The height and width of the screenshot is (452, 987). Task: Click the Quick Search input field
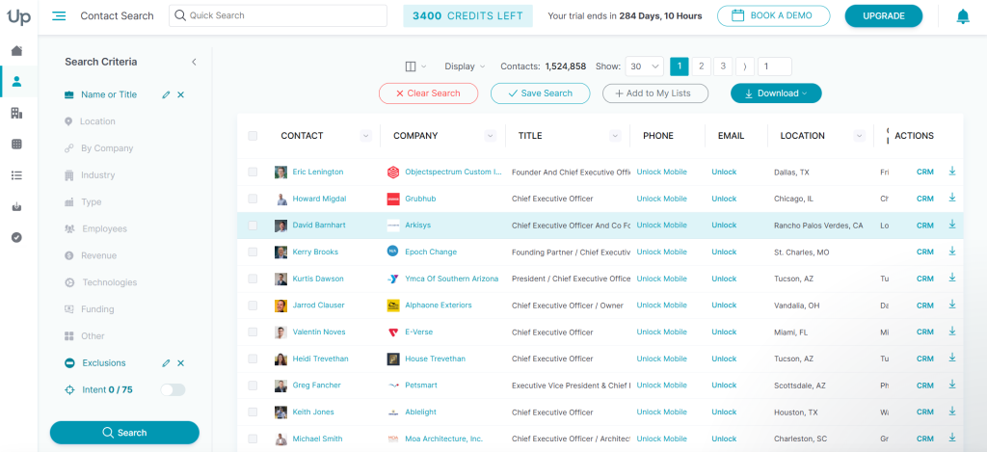[280, 15]
